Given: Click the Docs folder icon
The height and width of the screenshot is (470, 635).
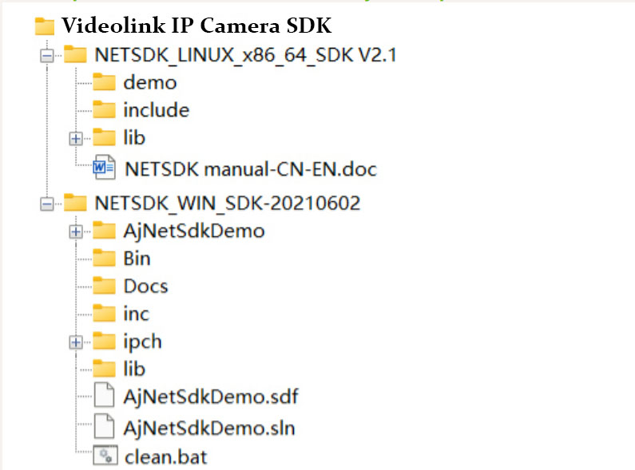Looking at the screenshot, I should pos(105,286).
